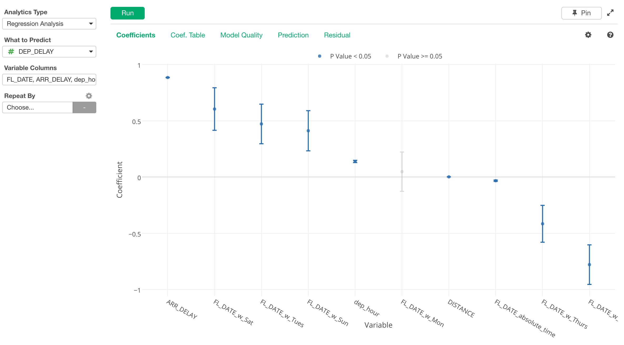Click the minus button next to Choose
The width and height of the screenshot is (624, 345).
[x=84, y=107]
